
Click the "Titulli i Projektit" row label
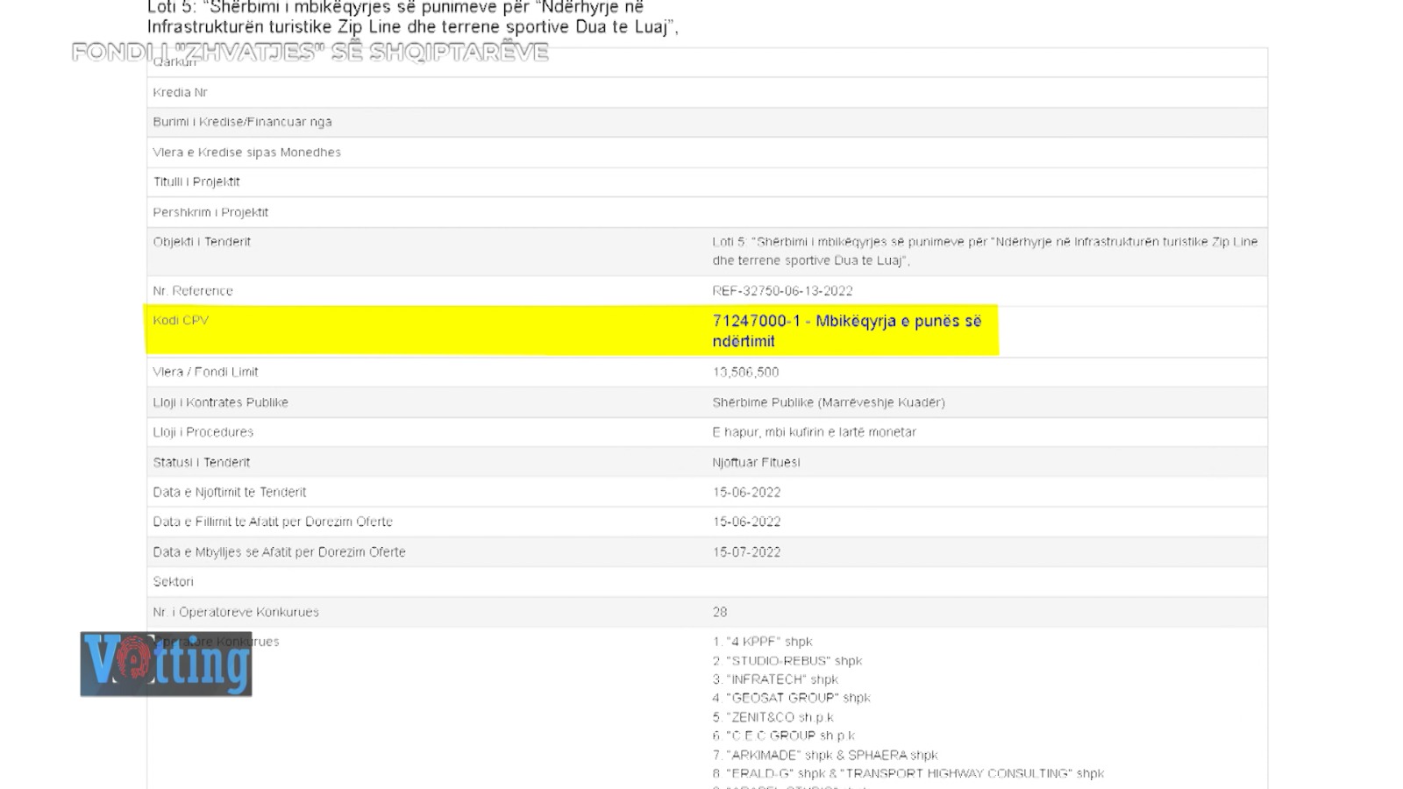coord(196,182)
